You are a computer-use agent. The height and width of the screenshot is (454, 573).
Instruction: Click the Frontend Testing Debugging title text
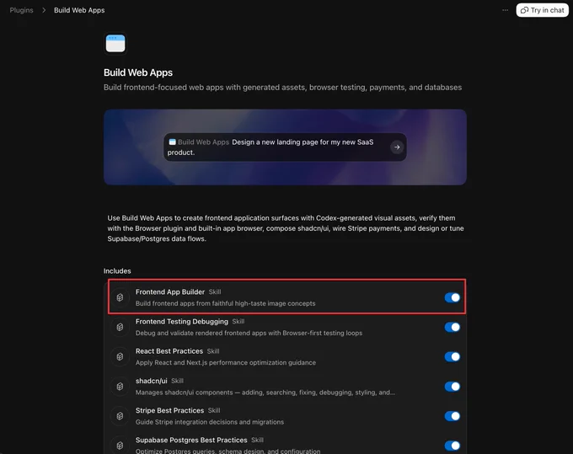click(x=182, y=322)
